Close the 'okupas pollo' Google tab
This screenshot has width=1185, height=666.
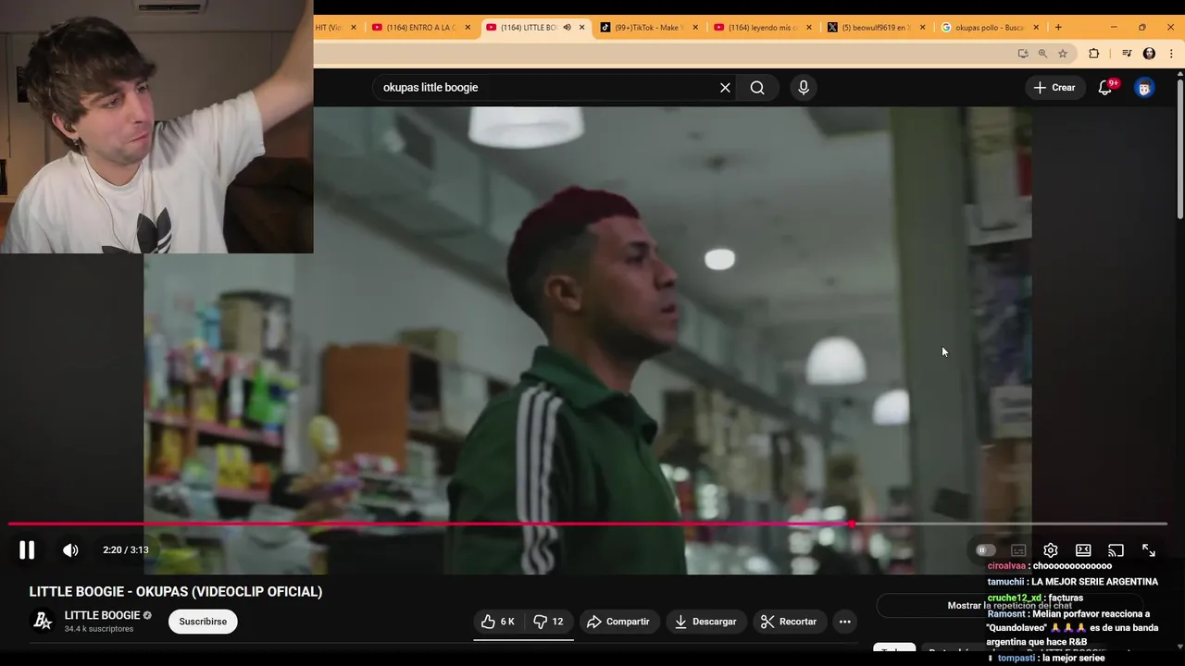(1036, 28)
